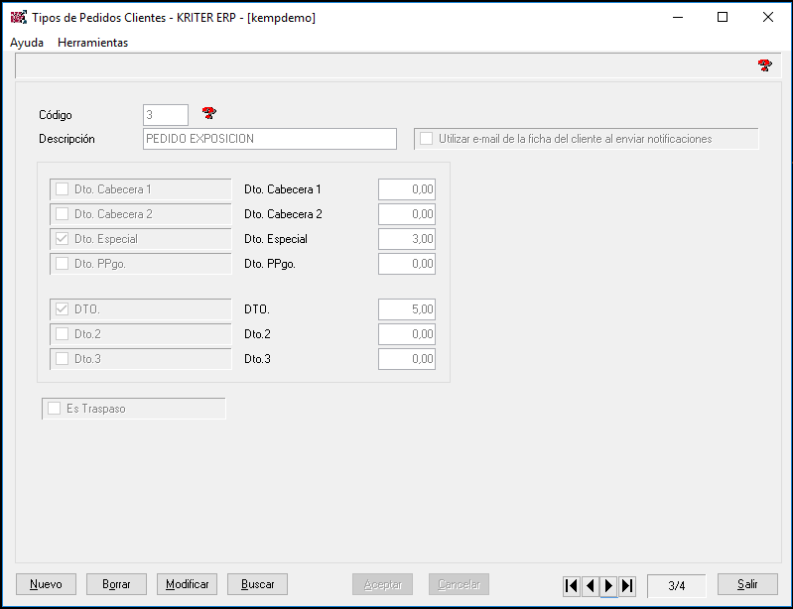This screenshot has height=609, width=793.
Task: Click the Código input field
Action: [166, 115]
